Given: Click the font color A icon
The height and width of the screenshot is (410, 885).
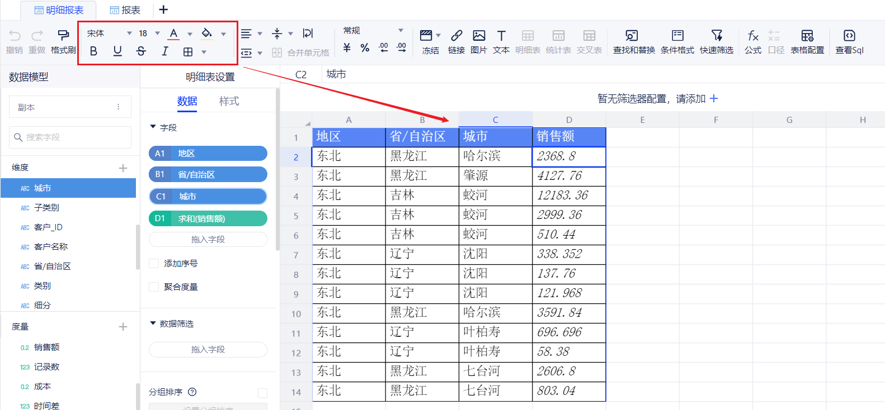Looking at the screenshot, I should 174,34.
